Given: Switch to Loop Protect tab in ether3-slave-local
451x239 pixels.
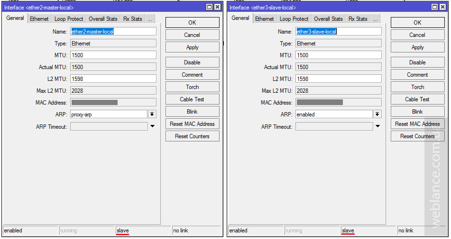Looking at the screenshot, I should coord(294,19).
